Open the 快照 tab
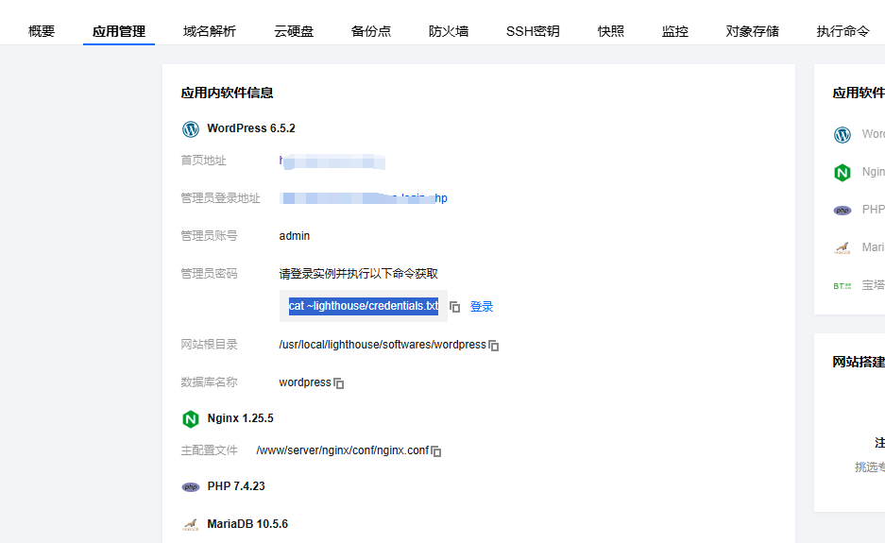Image resolution: width=885 pixels, height=543 pixels. coord(611,31)
